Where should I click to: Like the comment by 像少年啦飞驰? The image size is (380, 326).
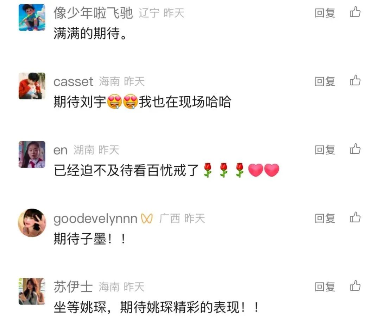355,12
